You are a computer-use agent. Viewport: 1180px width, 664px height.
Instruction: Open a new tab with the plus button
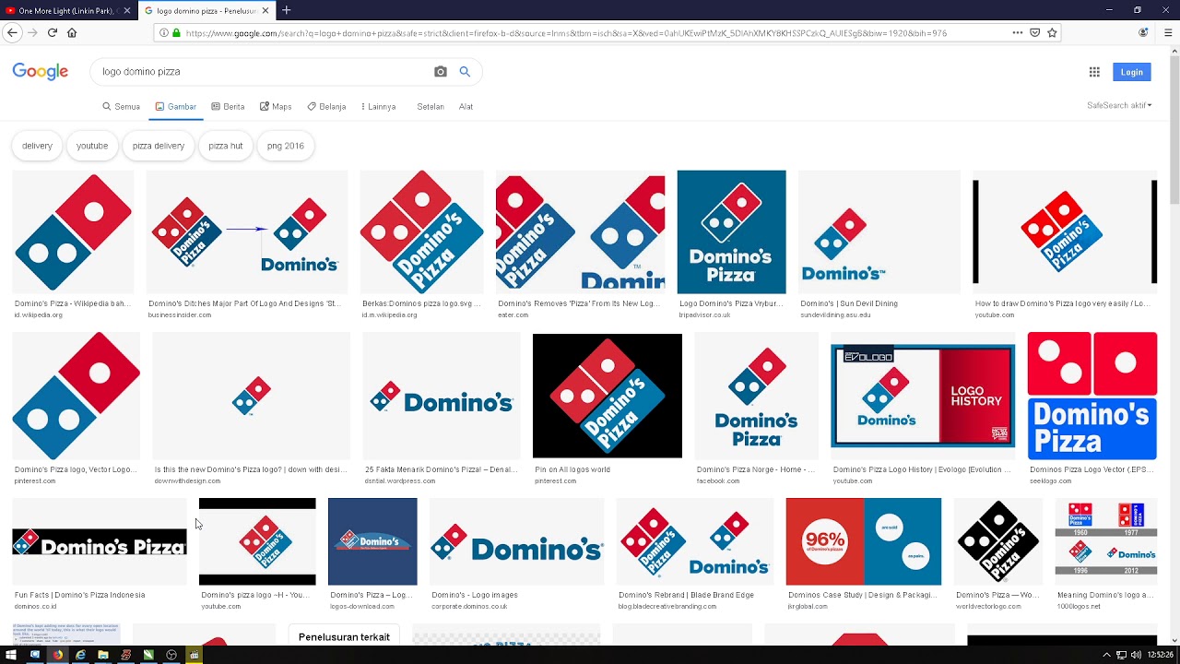286,10
